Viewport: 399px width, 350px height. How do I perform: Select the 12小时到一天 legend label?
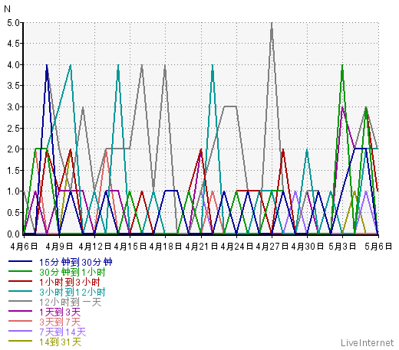pyautogui.click(x=71, y=302)
